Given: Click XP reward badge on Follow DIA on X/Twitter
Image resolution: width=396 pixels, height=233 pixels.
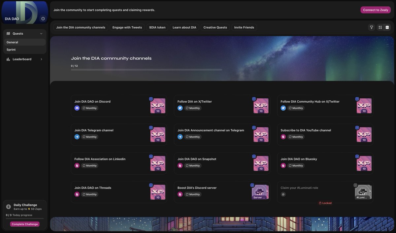Looking at the screenshot, I should (261, 106).
